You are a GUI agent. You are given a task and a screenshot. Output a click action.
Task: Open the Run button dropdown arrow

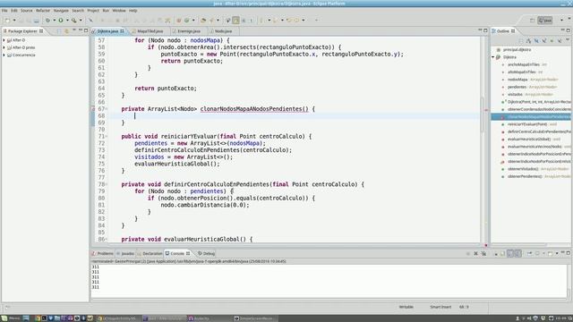tap(67, 21)
